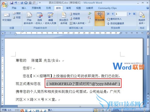
Task: Open 选择收件人 dropdown
Action: point(39,18)
